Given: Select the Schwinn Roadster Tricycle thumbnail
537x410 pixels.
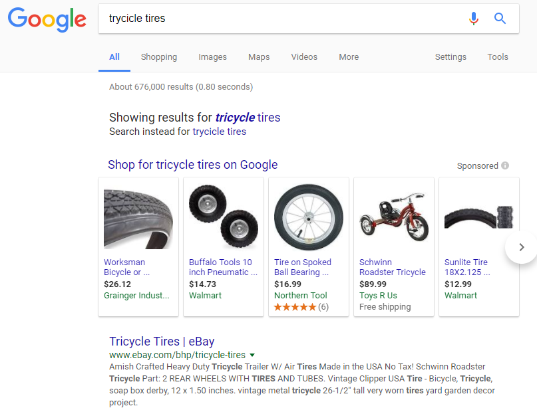Looking at the screenshot, I should tap(394, 217).
